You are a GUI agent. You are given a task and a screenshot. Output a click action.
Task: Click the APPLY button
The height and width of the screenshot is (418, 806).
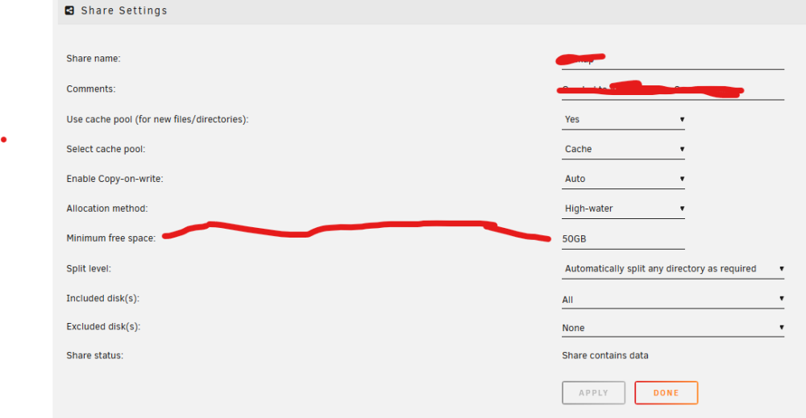coord(594,393)
